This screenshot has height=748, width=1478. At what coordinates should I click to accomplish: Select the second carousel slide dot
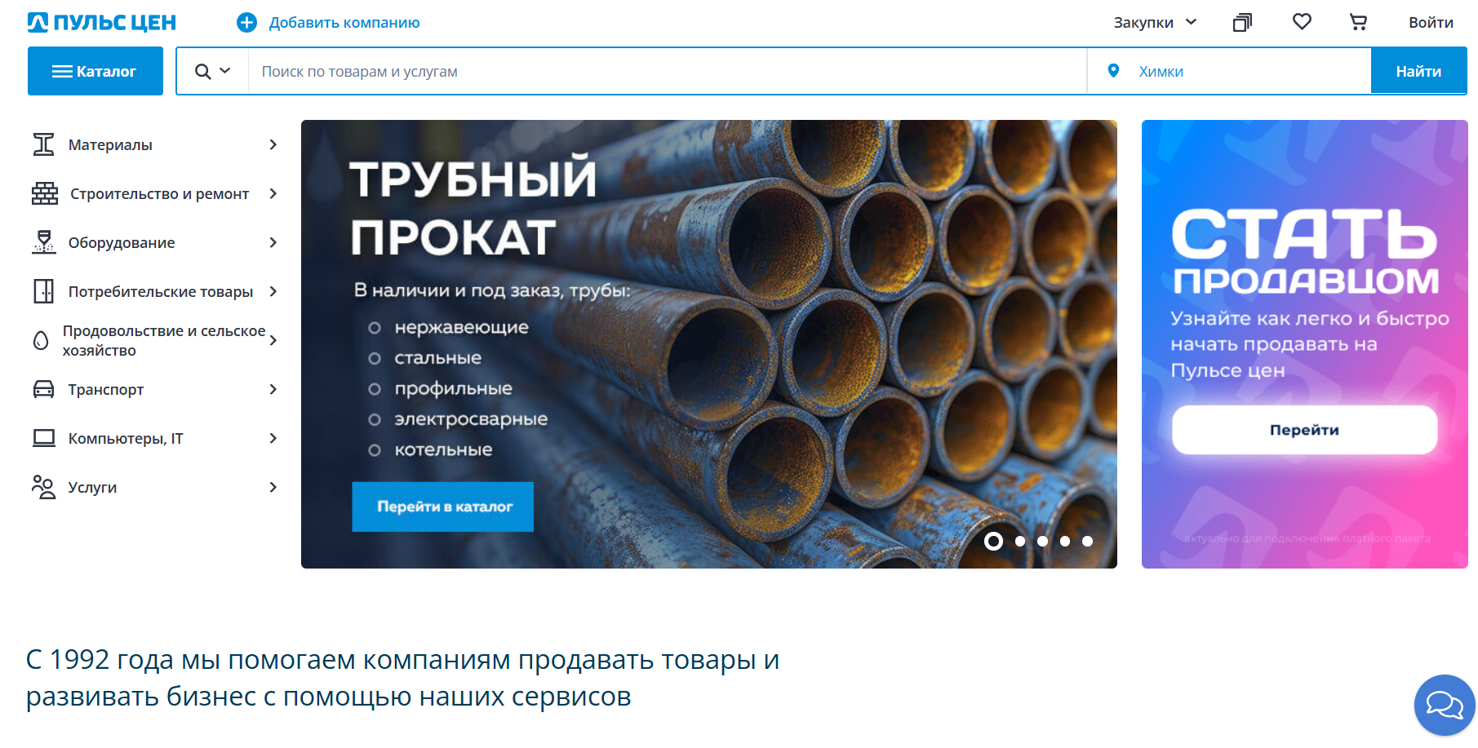(1020, 541)
